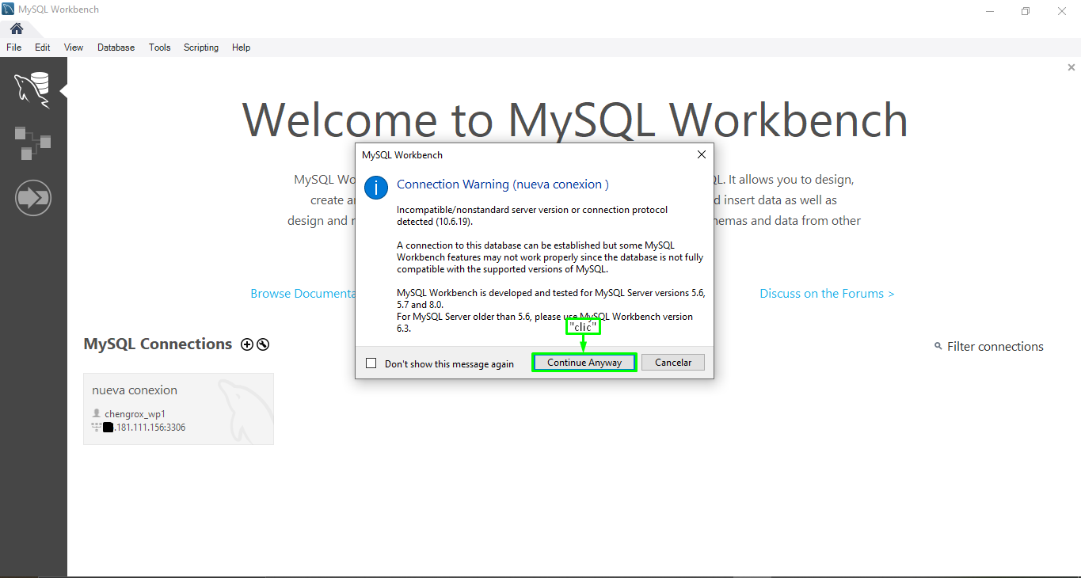1081x578 pixels.
Task: Open the Tools menu
Action: click(x=159, y=48)
